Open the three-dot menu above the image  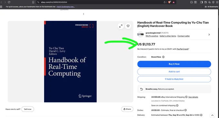[x=83, y=14]
